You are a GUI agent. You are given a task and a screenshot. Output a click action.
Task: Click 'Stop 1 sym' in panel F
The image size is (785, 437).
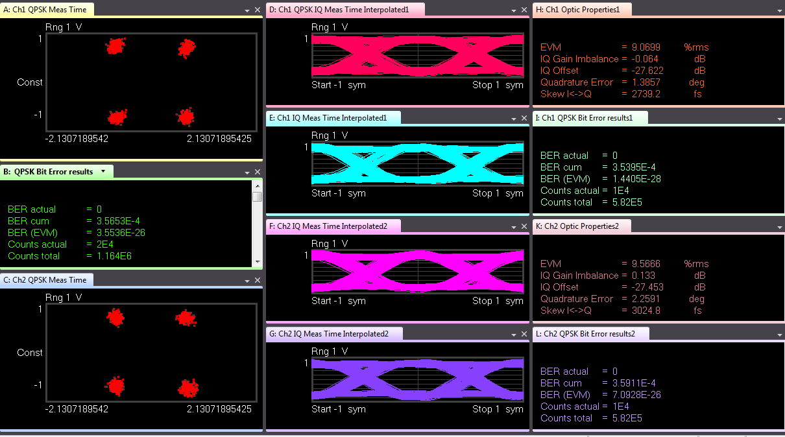(x=498, y=301)
